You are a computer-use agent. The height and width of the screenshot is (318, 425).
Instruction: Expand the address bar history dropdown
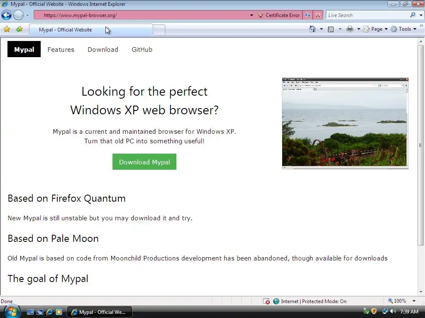tap(252, 15)
